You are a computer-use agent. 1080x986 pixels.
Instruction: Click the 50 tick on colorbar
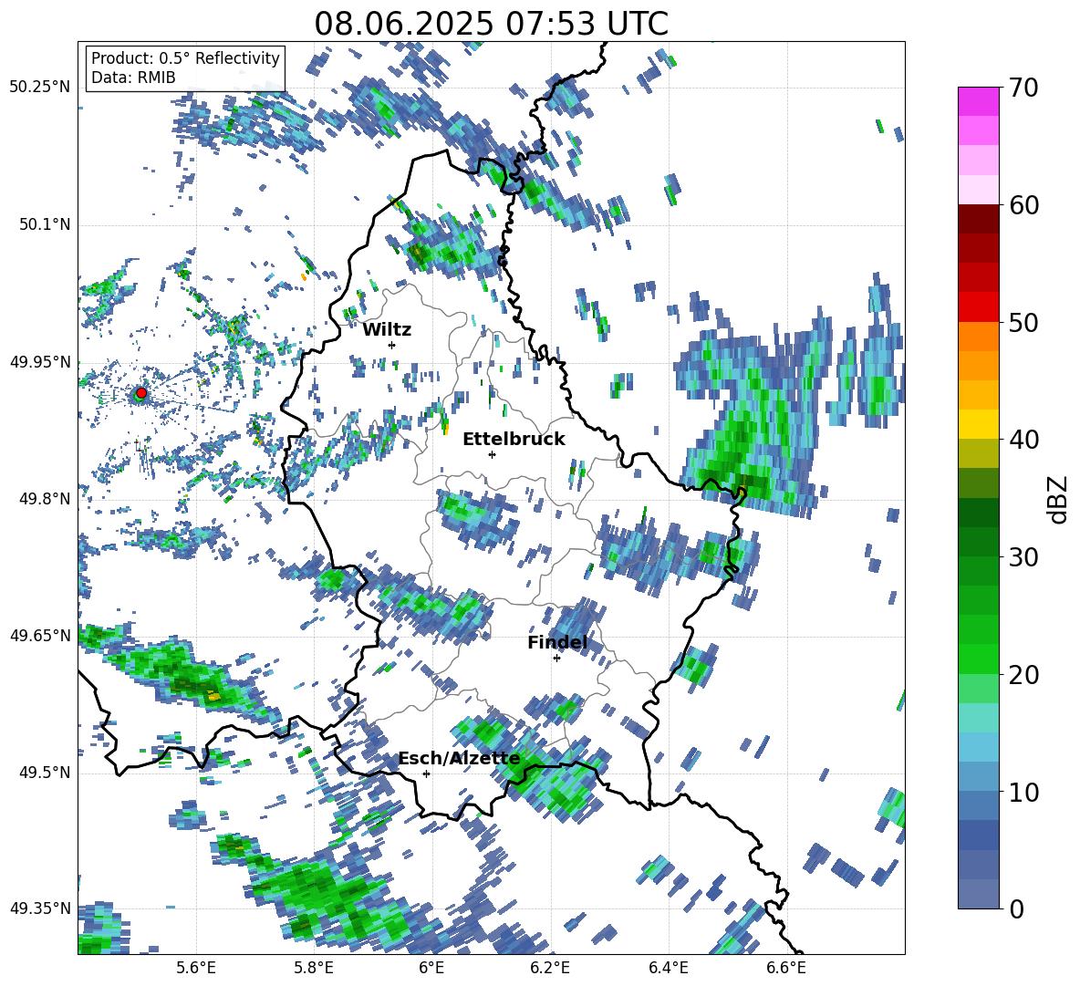coord(1023,322)
